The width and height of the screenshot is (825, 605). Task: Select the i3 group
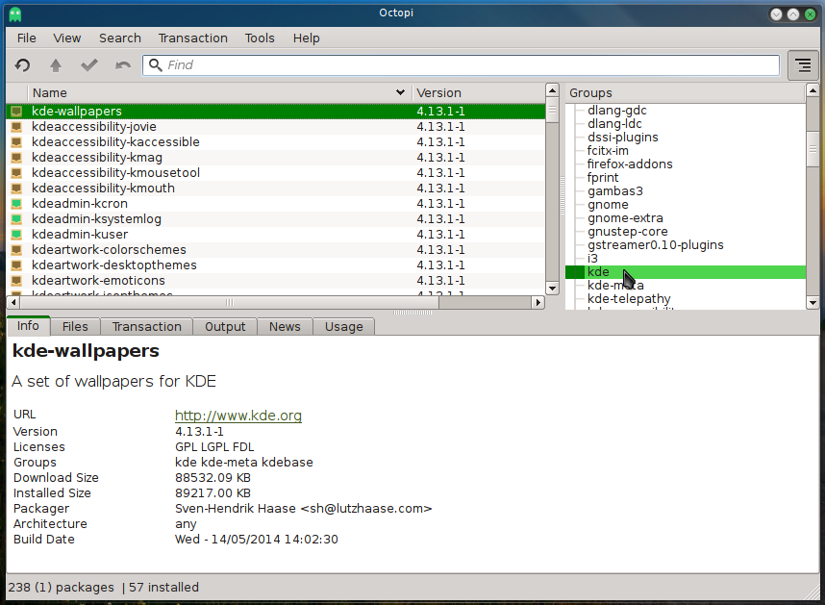(x=592, y=259)
